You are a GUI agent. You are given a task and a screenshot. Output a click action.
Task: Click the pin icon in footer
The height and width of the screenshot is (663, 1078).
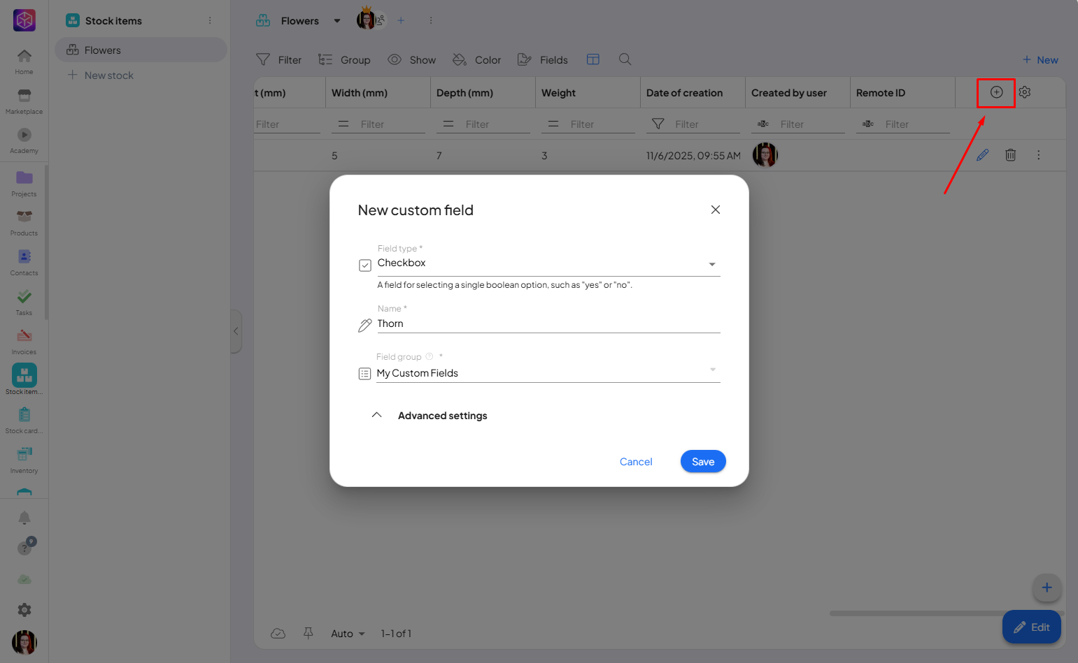pos(308,633)
